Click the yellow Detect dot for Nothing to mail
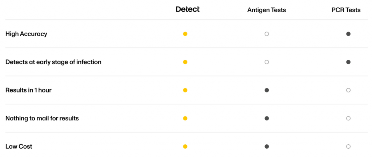The width and height of the screenshot is (372, 157). [x=185, y=118]
